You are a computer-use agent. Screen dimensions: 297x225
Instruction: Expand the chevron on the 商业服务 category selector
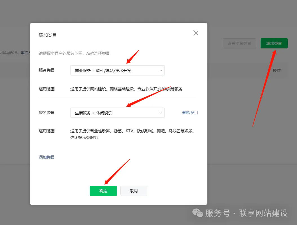pos(161,70)
